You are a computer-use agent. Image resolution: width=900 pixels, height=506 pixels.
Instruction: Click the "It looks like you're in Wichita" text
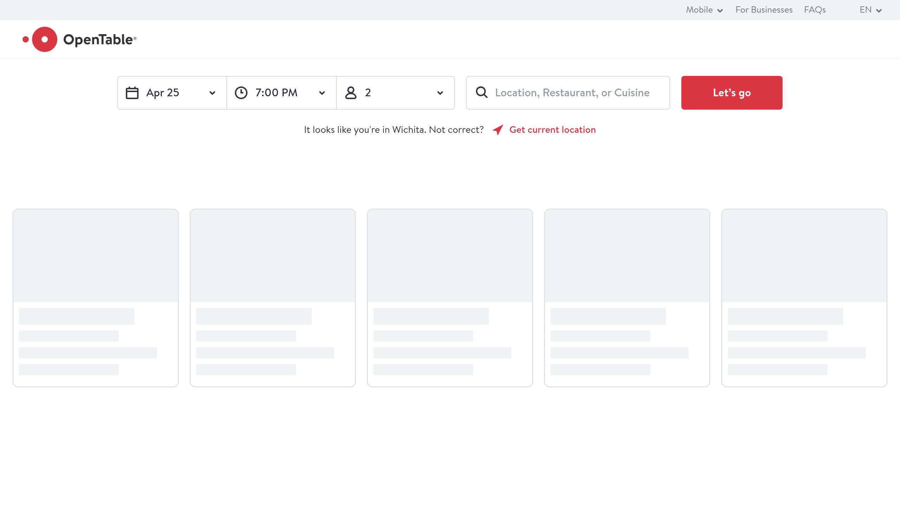pos(365,130)
